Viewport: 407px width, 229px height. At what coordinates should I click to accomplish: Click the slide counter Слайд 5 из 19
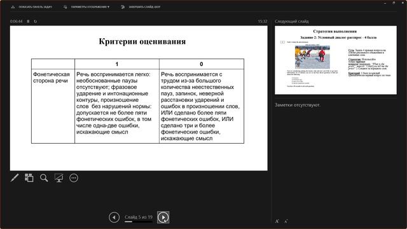pyautogui.click(x=139, y=217)
